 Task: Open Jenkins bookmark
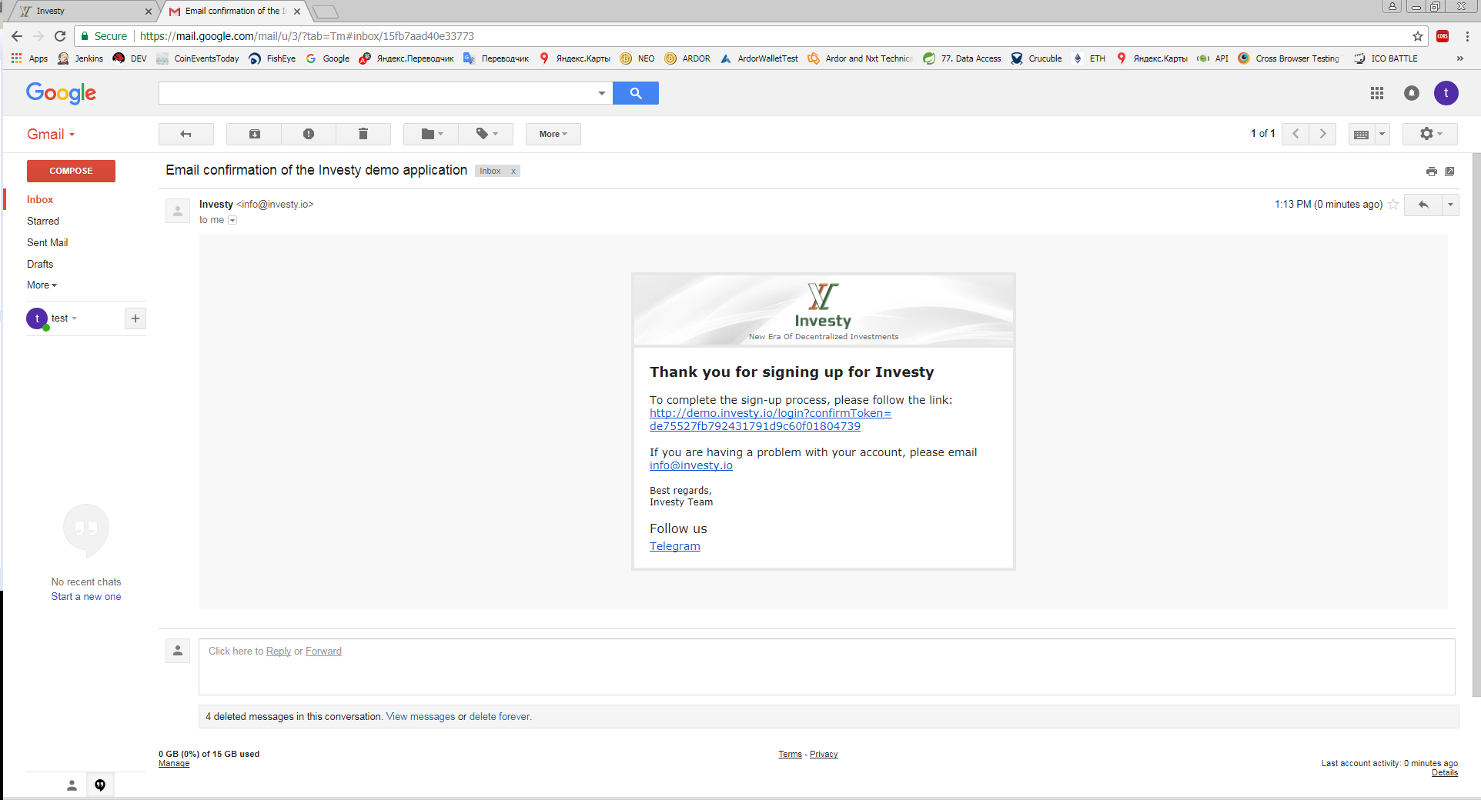(x=81, y=58)
